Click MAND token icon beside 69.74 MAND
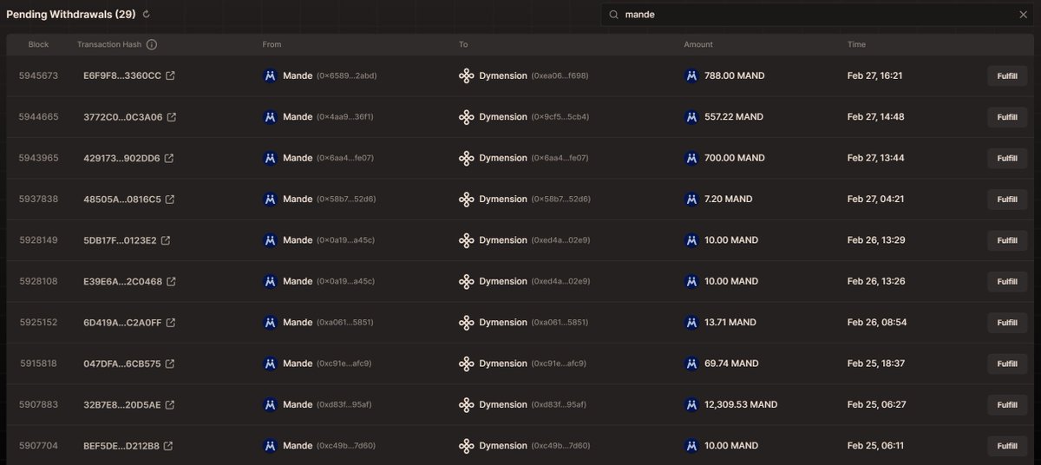 691,363
